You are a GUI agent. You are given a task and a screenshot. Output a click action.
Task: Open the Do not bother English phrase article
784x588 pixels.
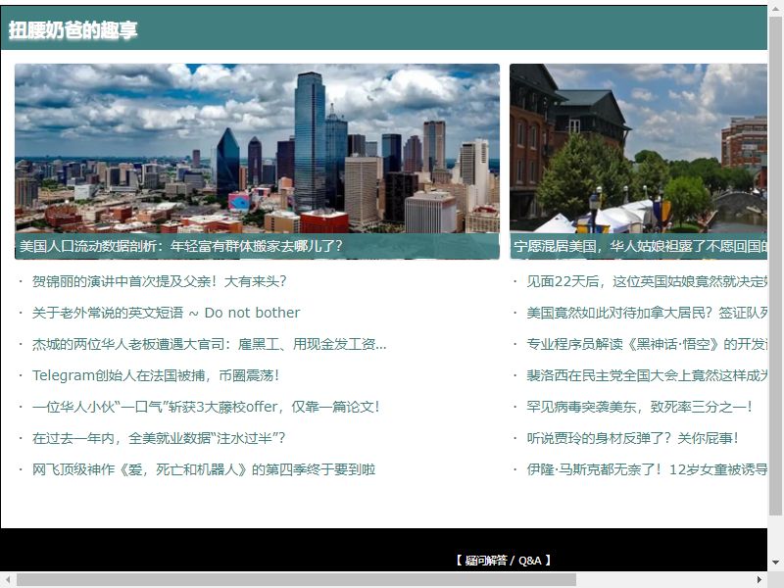tap(166, 313)
